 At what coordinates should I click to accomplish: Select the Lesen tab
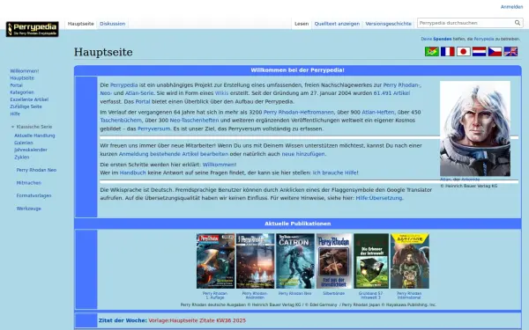pyautogui.click(x=302, y=24)
